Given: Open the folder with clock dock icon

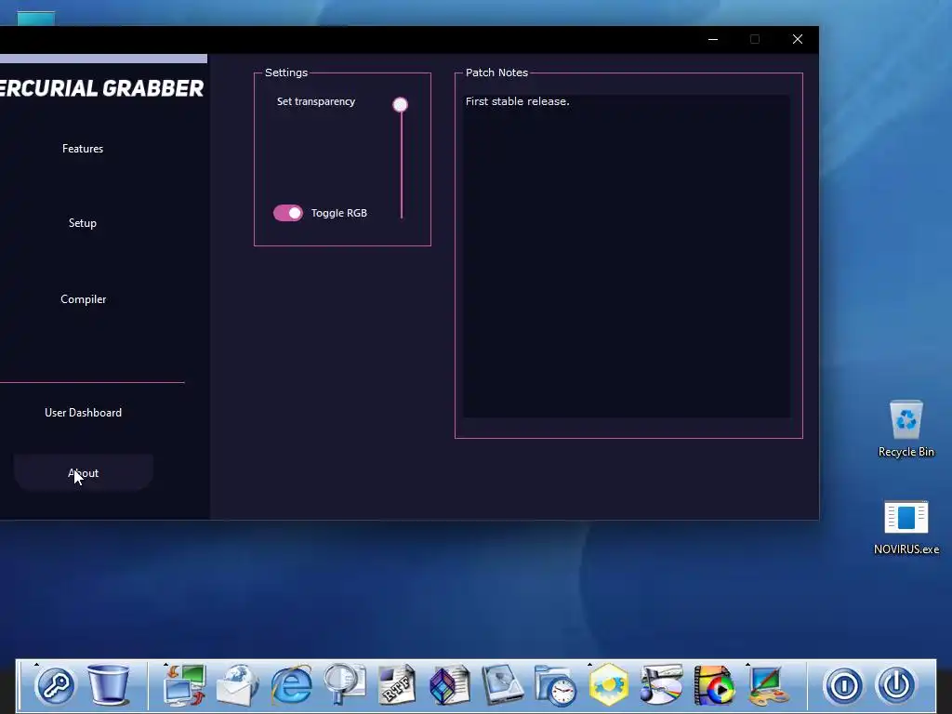Looking at the screenshot, I should [x=556, y=686].
